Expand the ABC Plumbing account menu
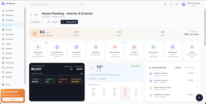The height and width of the screenshot is (104, 206). pyautogui.click(x=202, y=4)
